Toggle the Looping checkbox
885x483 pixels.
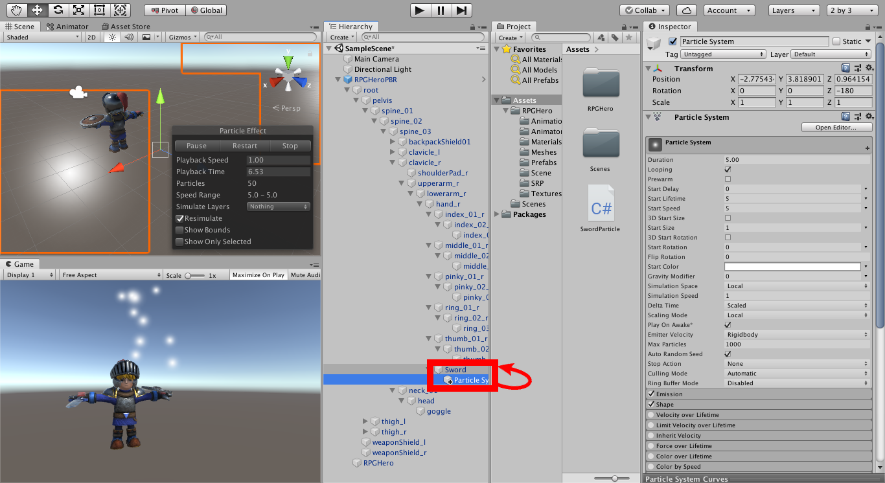728,170
